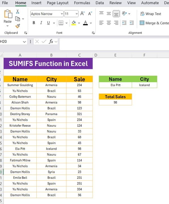Open the Aptos Narrow font name dropdown
The image size is (169, 204).
(62, 14)
